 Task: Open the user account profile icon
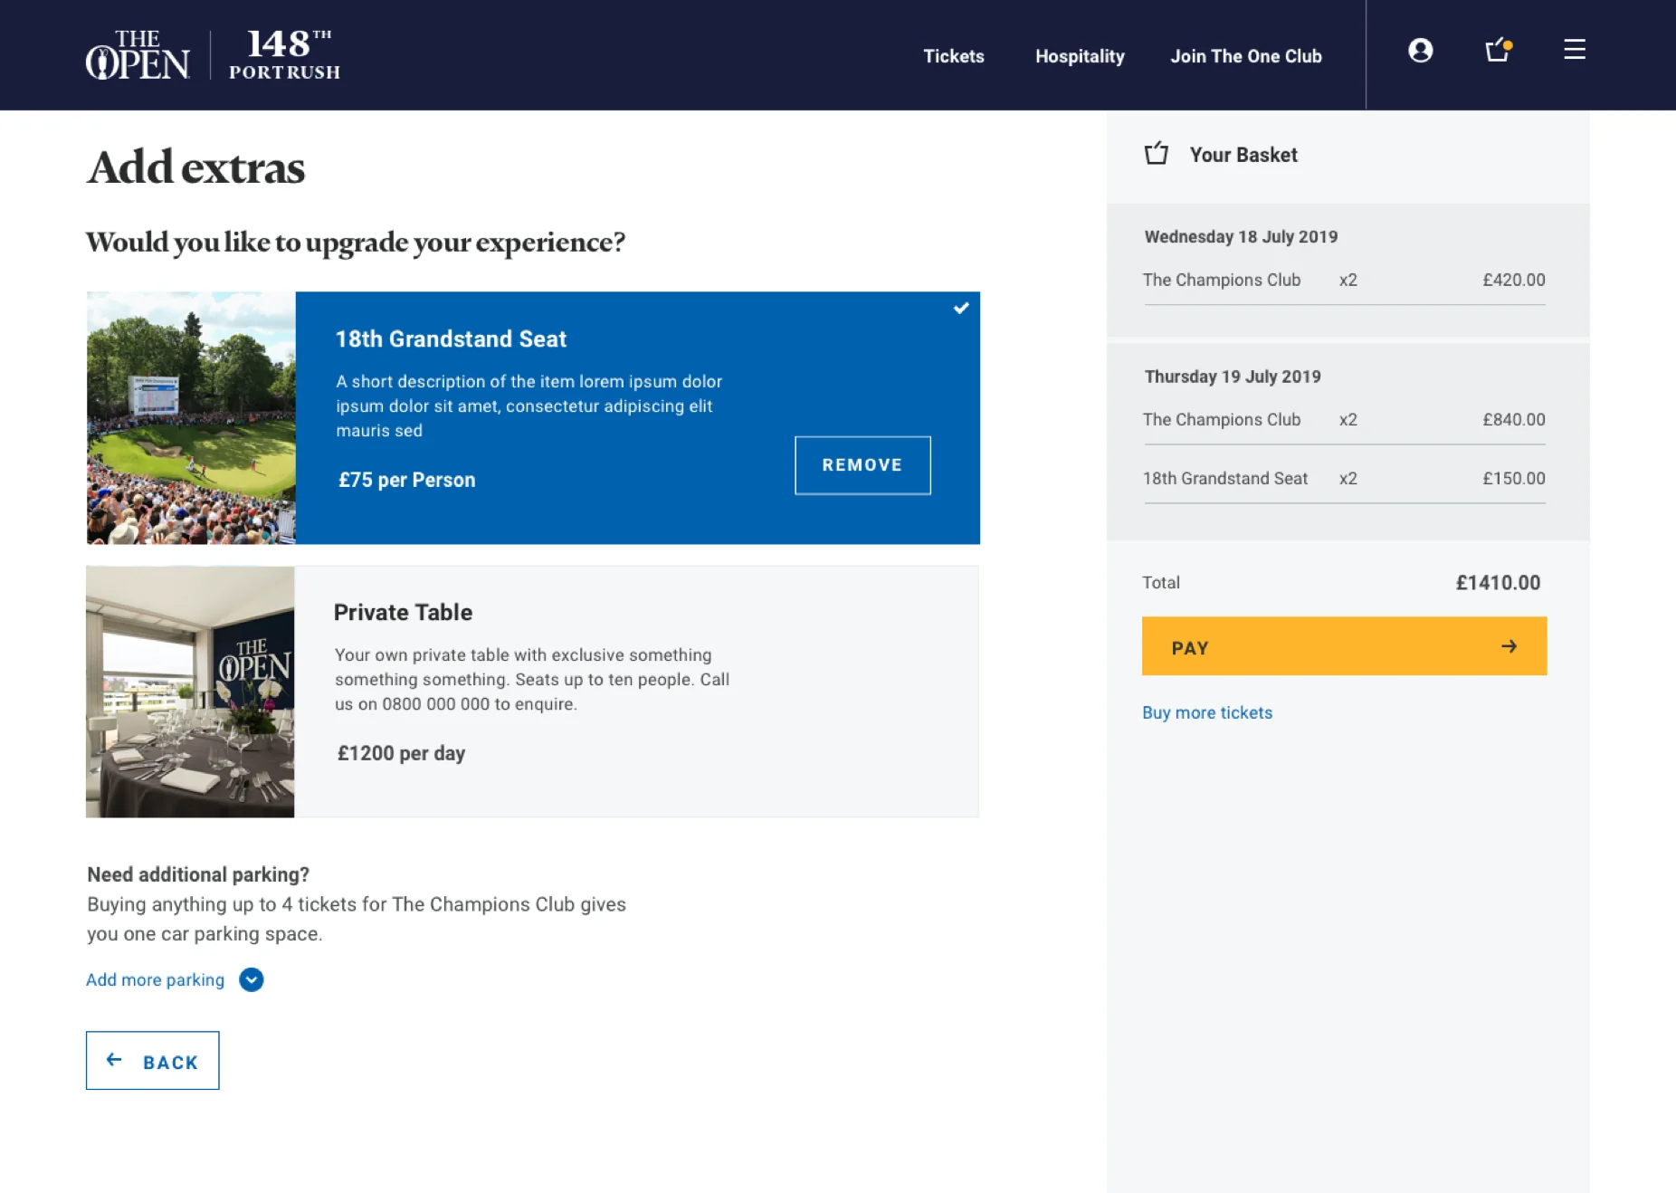[1420, 51]
